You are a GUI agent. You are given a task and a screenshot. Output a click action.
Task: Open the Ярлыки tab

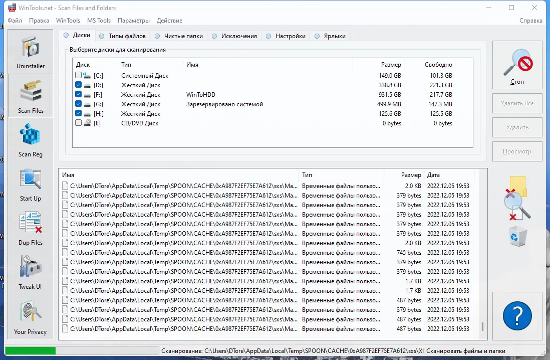click(x=330, y=36)
